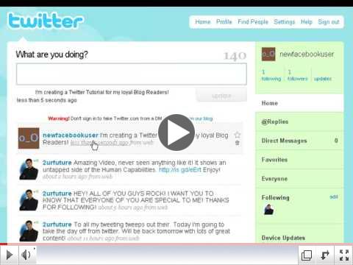Open Settings in top navigation
Screen dimensions: 353x265
285,22
